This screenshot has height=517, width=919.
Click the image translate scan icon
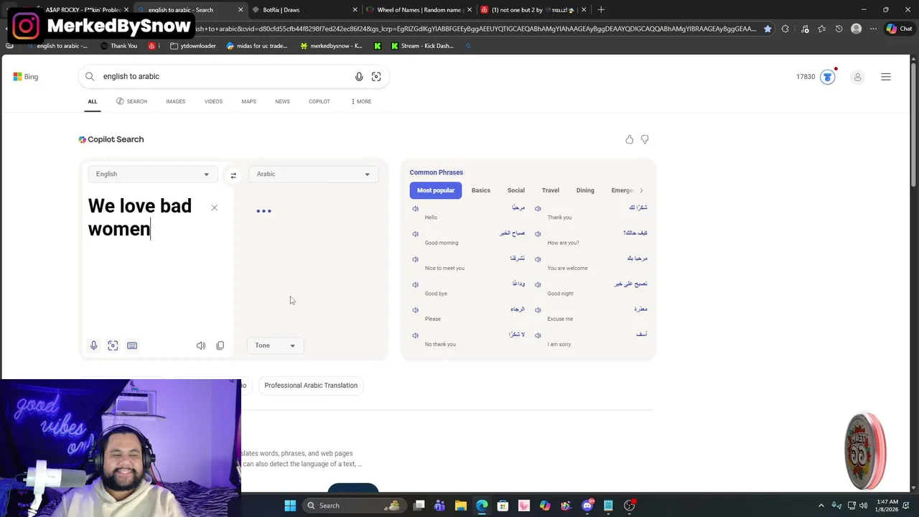tap(113, 345)
